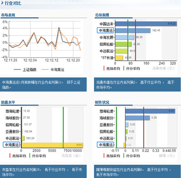
Task: Select the 海峡股份 bar valued 0.26
Action: coord(138,118)
